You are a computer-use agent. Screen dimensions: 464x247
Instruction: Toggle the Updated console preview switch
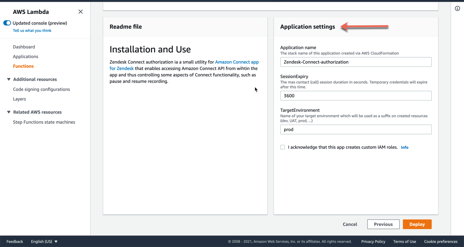[x=7, y=23]
